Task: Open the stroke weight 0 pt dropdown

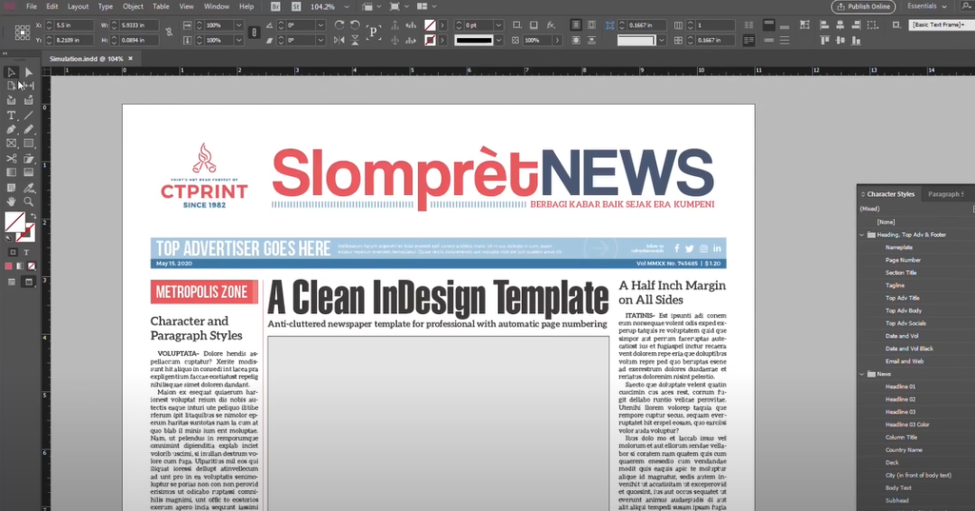Action: [x=498, y=25]
